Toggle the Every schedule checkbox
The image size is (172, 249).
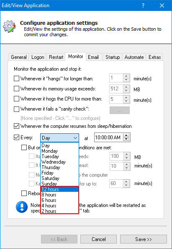point(16,138)
